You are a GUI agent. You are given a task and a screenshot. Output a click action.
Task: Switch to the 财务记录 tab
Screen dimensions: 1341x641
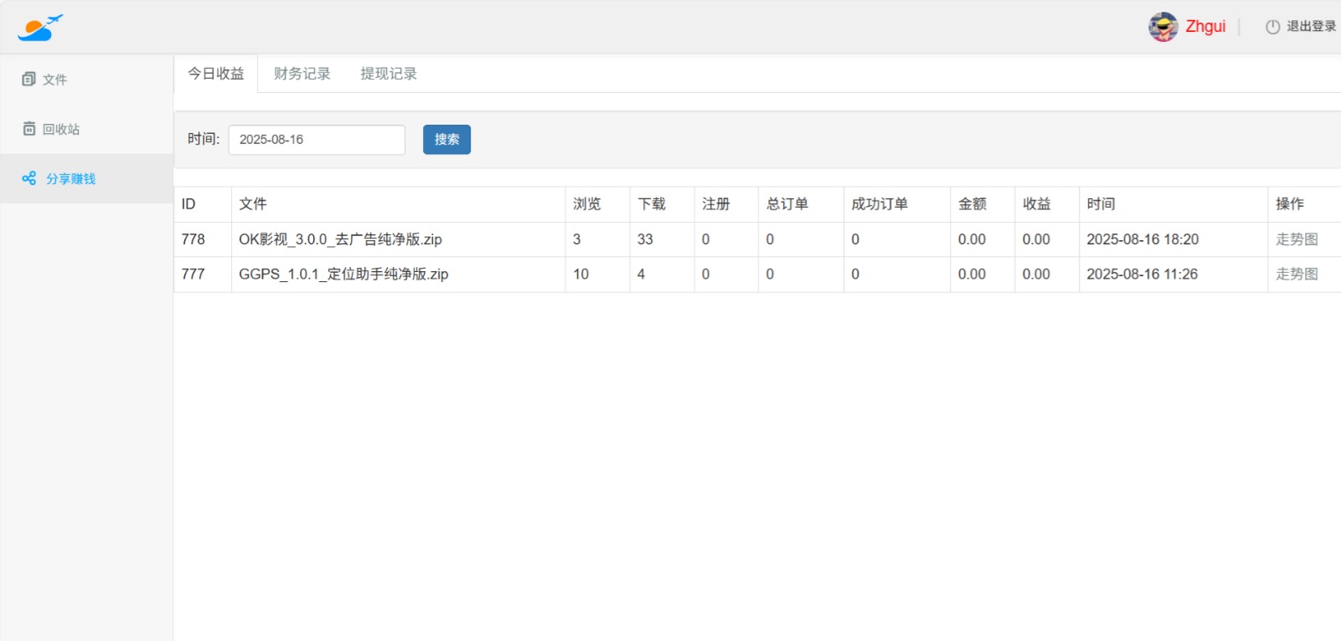(302, 74)
